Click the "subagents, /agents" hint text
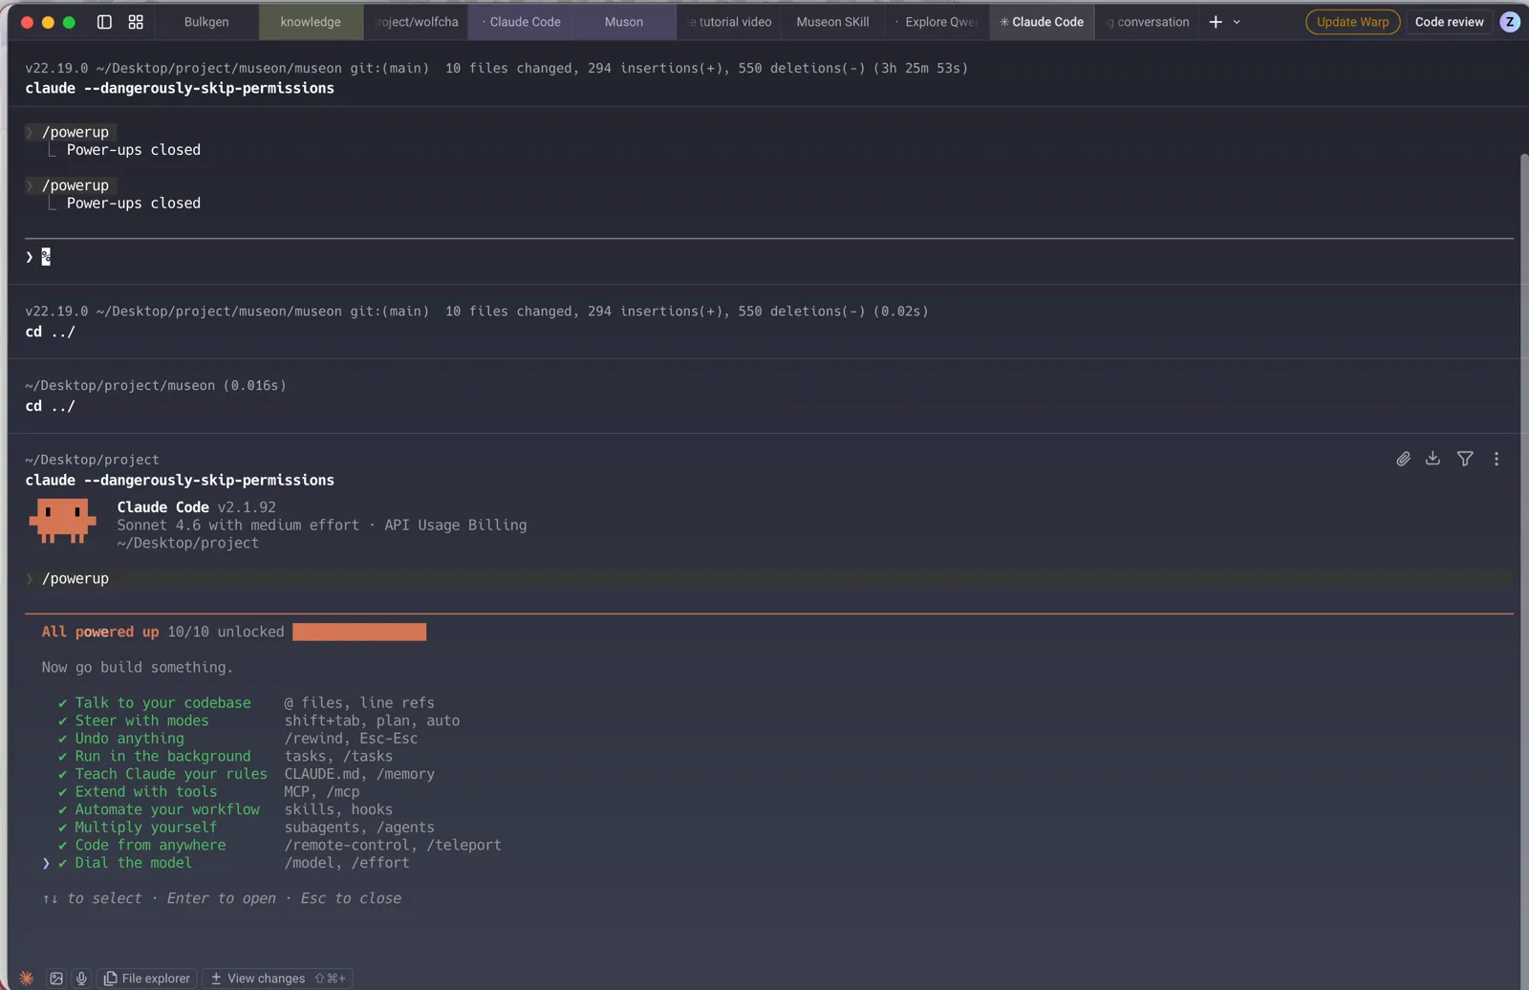The width and height of the screenshot is (1529, 990). (359, 828)
